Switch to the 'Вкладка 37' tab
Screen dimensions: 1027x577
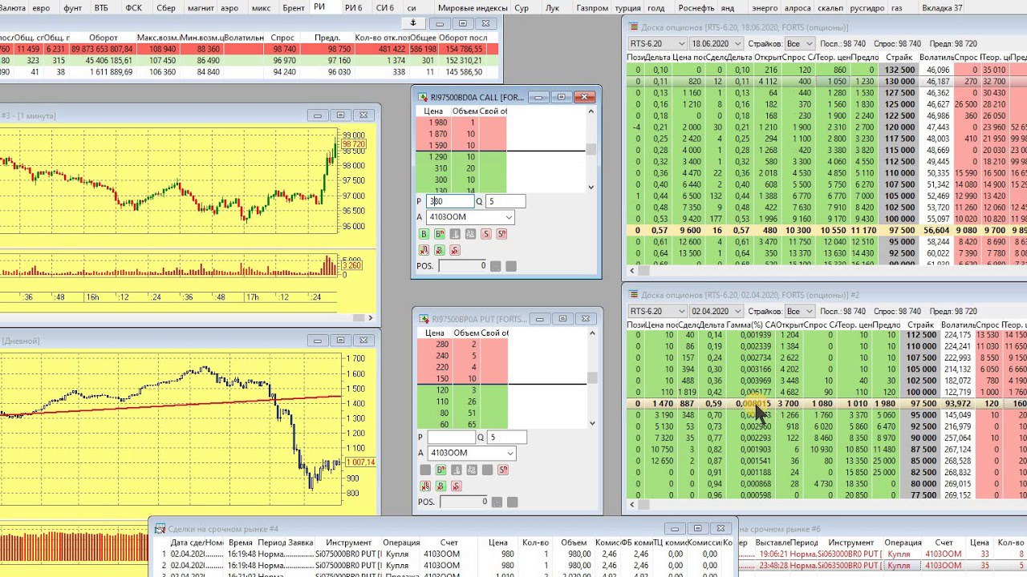[x=942, y=7]
